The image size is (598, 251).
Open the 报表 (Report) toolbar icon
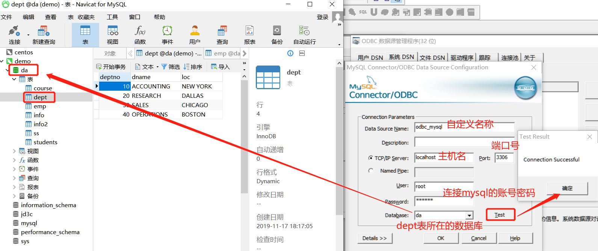250,35
